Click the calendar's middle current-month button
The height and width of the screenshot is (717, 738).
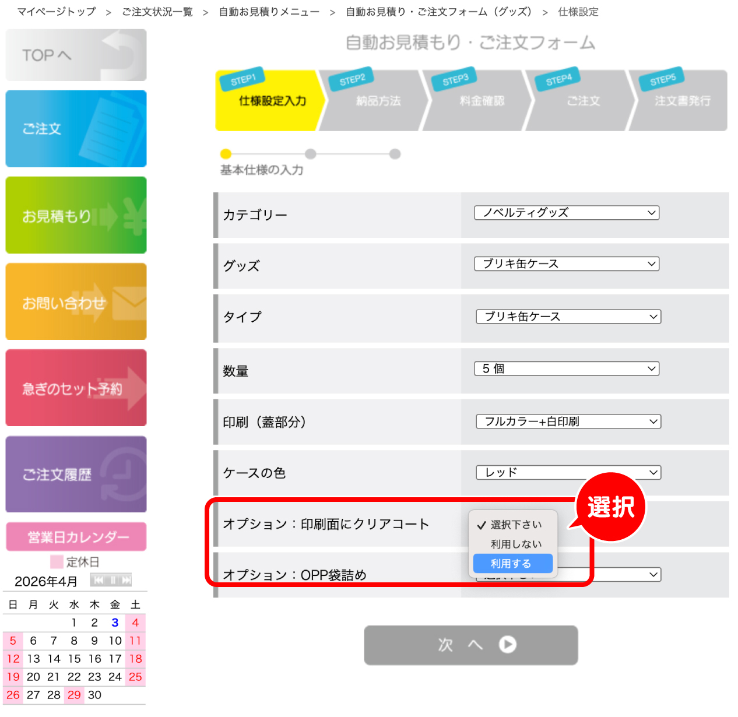coord(113,580)
